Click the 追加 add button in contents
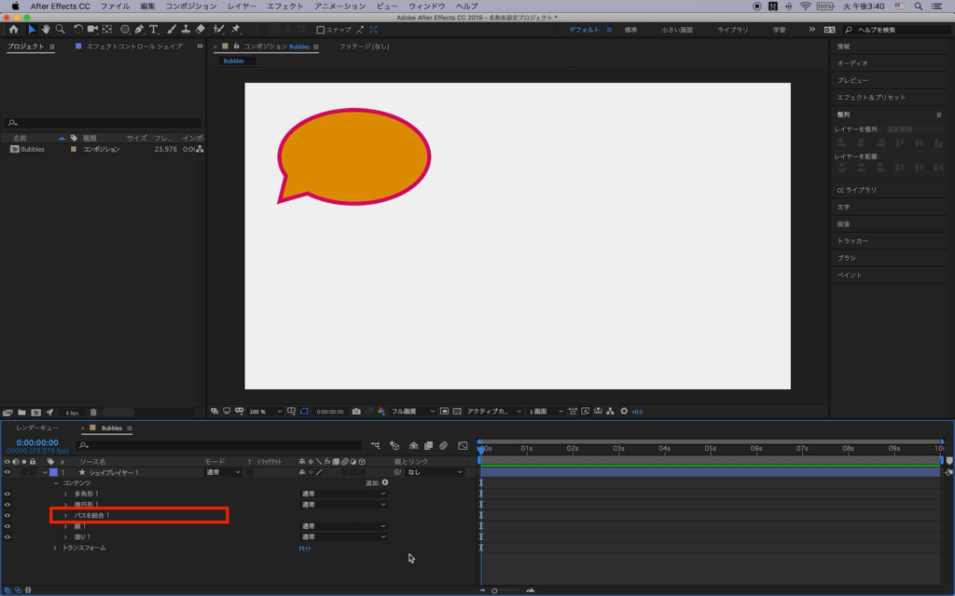This screenshot has height=596, width=955. (384, 482)
